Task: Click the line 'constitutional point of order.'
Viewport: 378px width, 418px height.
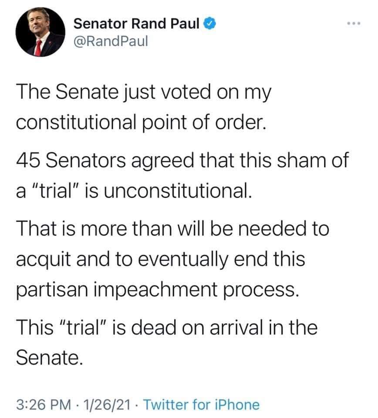Action: [x=141, y=123]
